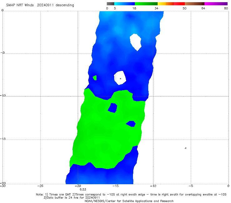Click the magenta-purple segment of the color bar
Image resolution: width=231 pixels, height=203 pixels.
(216, 4)
